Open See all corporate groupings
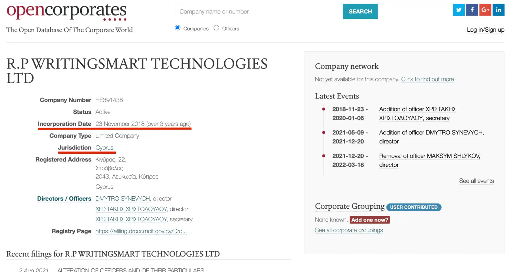Viewport: 512px width, 272px height. tap(349, 230)
